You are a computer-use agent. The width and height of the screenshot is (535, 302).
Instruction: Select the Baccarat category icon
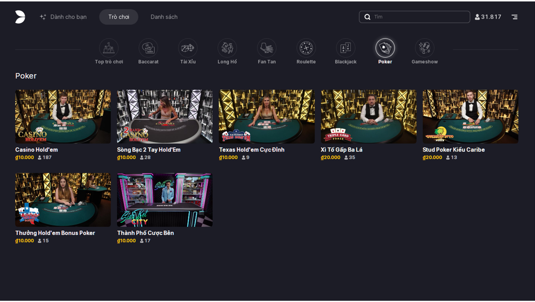(x=149, y=48)
